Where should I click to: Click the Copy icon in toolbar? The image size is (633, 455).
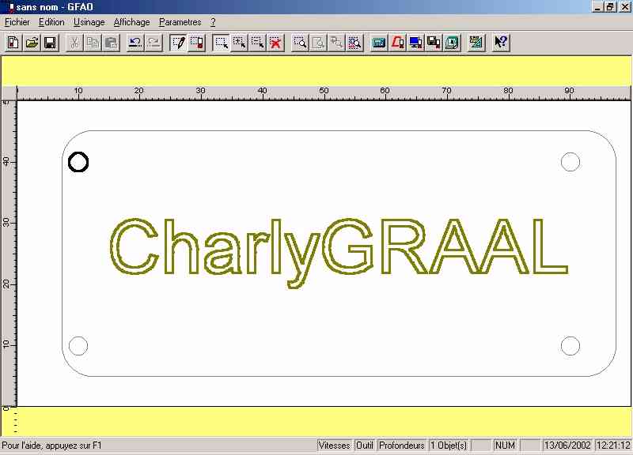[93, 43]
